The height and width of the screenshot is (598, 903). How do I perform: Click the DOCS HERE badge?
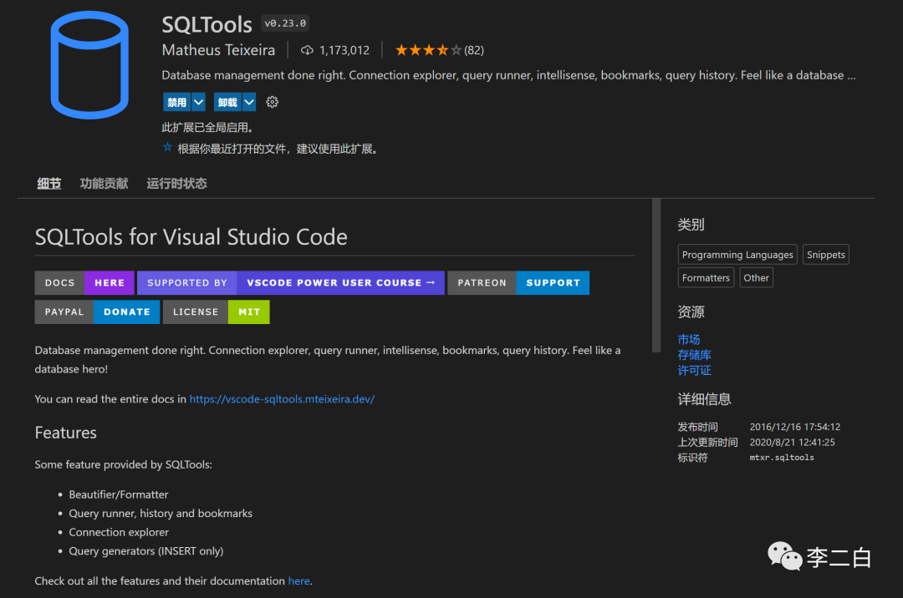click(84, 282)
